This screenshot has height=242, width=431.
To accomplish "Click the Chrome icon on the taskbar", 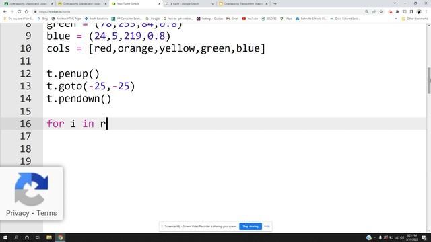I will click(x=60, y=237).
